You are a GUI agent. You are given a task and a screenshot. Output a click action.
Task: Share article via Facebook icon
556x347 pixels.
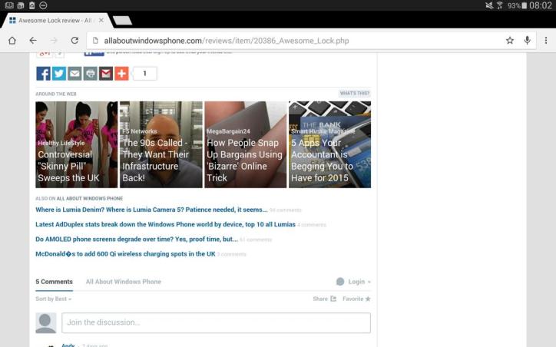click(x=43, y=74)
